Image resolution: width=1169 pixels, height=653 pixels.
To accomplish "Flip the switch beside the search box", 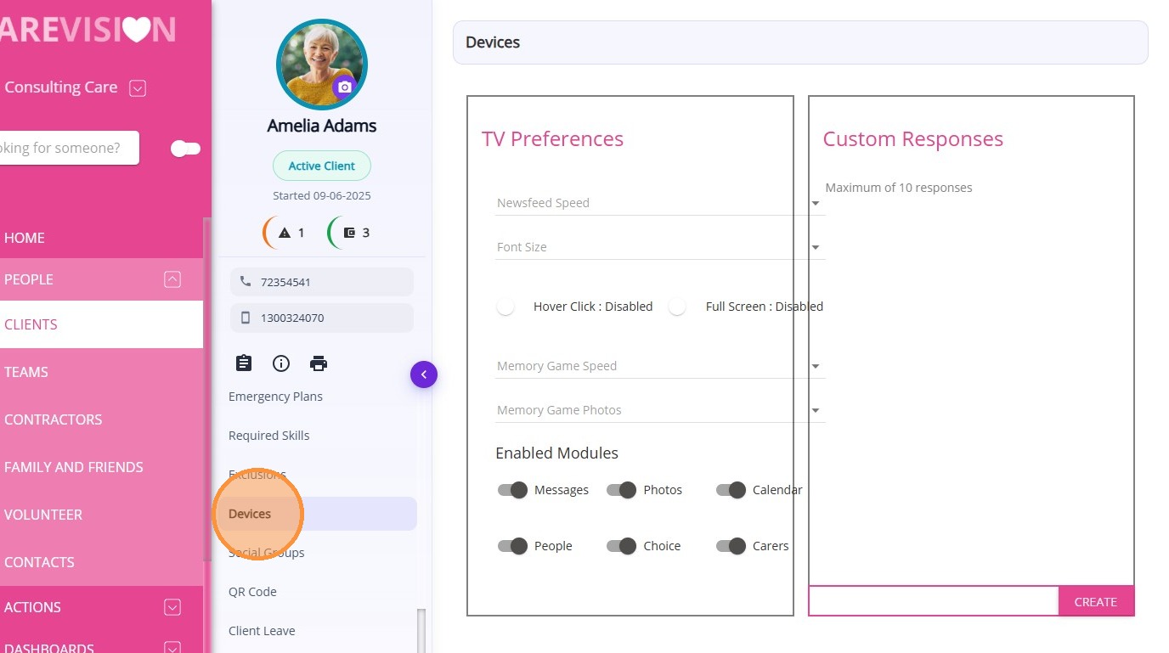I will tap(185, 149).
